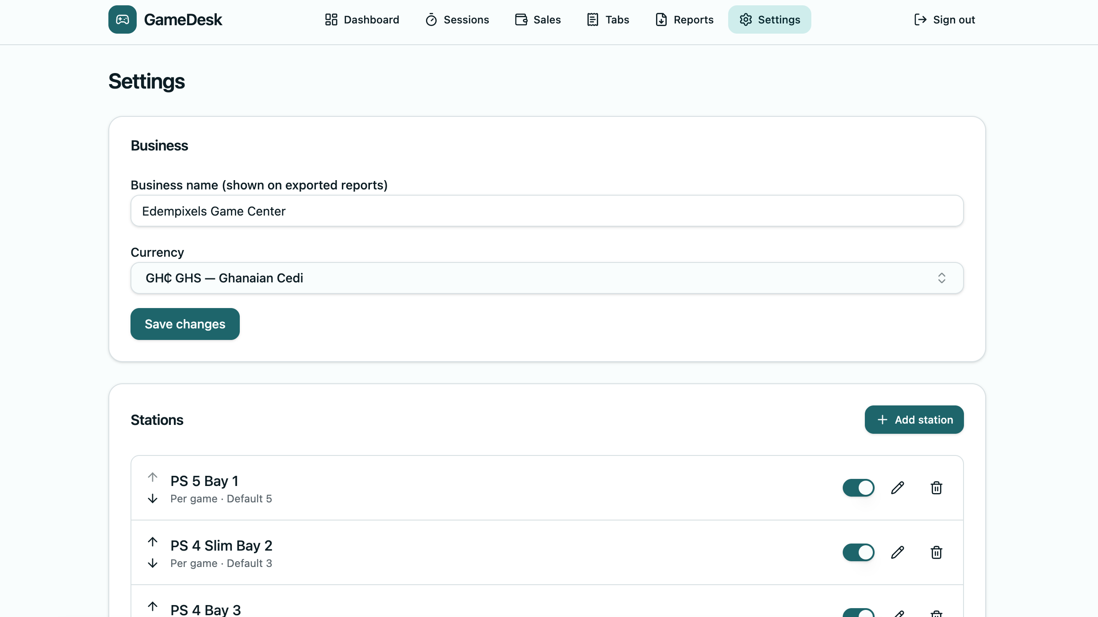Click the Reports download-file icon
The image size is (1098, 617).
661,19
